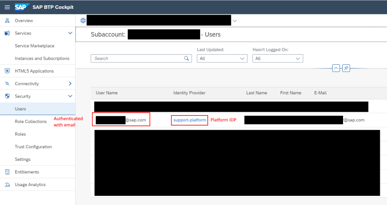Click the support-platform identity provider link
The image size is (387, 205).
click(x=190, y=120)
